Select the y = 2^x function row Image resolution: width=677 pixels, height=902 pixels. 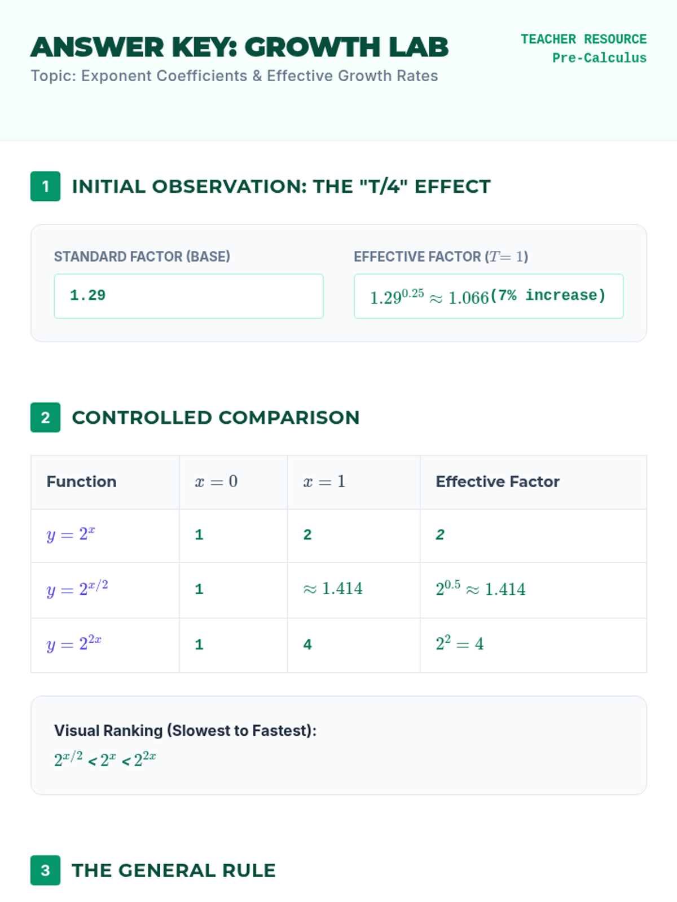71,534
